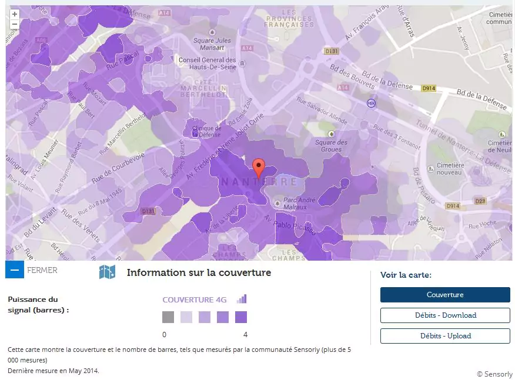Click the D914 badge on Bd de la Défense
The width and height of the screenshot is (515, 386).
(429, 88)
